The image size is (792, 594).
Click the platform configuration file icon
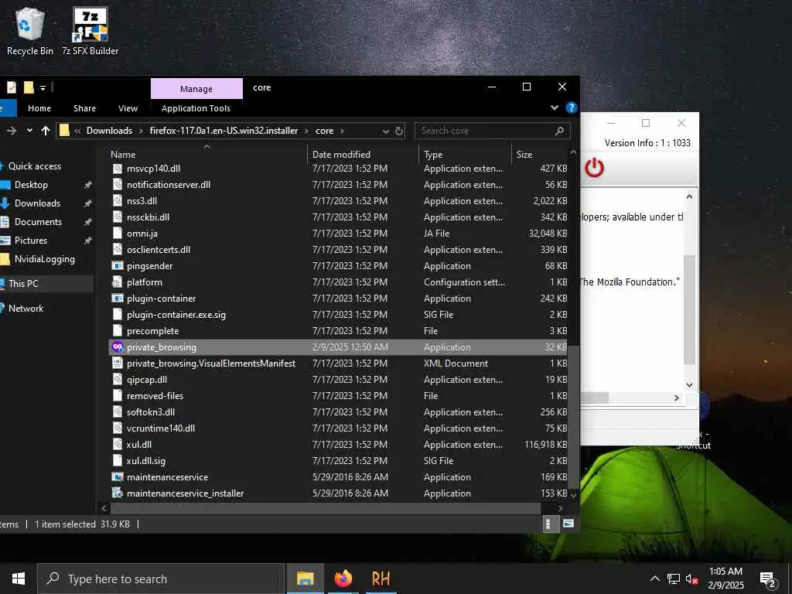pos(118,282)
